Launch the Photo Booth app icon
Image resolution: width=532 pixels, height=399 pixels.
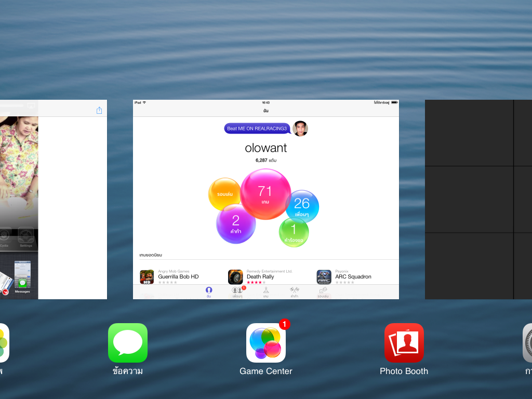point(404,343)
